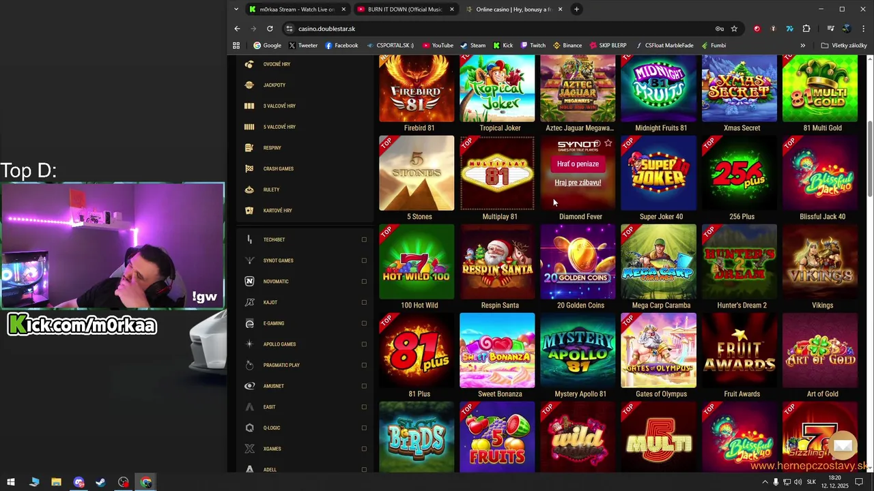Open the Amusnet provider logo icon
The image size is (874, 491).
point(249,386)
